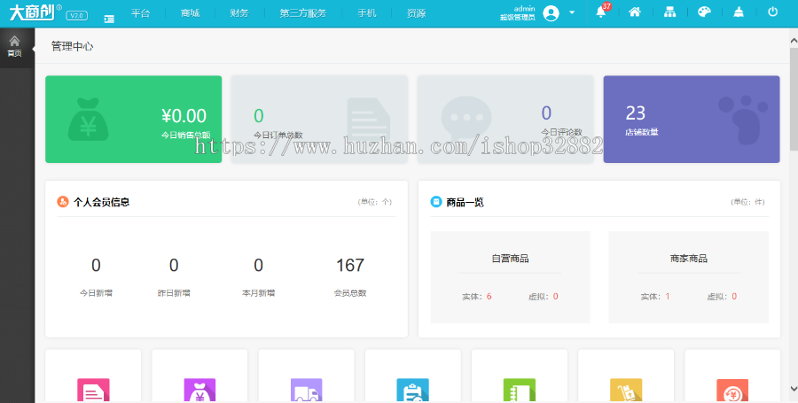Click the 商家商品 panel
This screenshot has width=798, height=403.
tap(689, 277)
